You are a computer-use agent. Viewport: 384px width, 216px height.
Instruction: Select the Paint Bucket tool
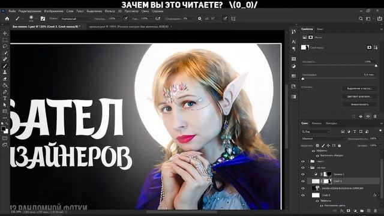pos(5,85)
